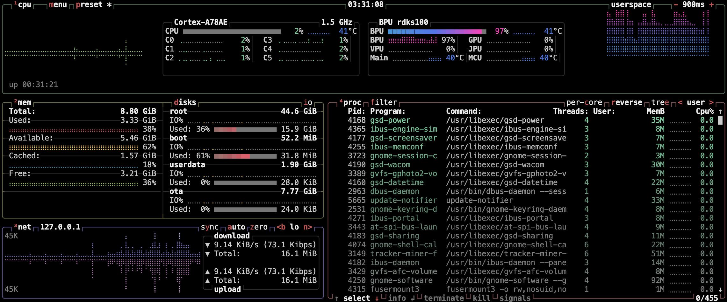
Task: Select next sort column with right arrow
Action: pos(711,102)
